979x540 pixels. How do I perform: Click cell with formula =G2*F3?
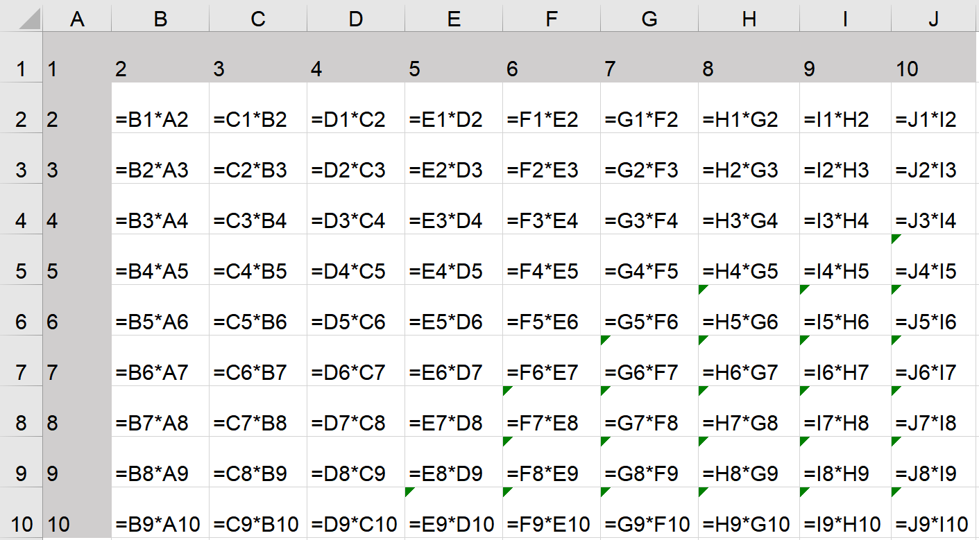tap(649, 158)
